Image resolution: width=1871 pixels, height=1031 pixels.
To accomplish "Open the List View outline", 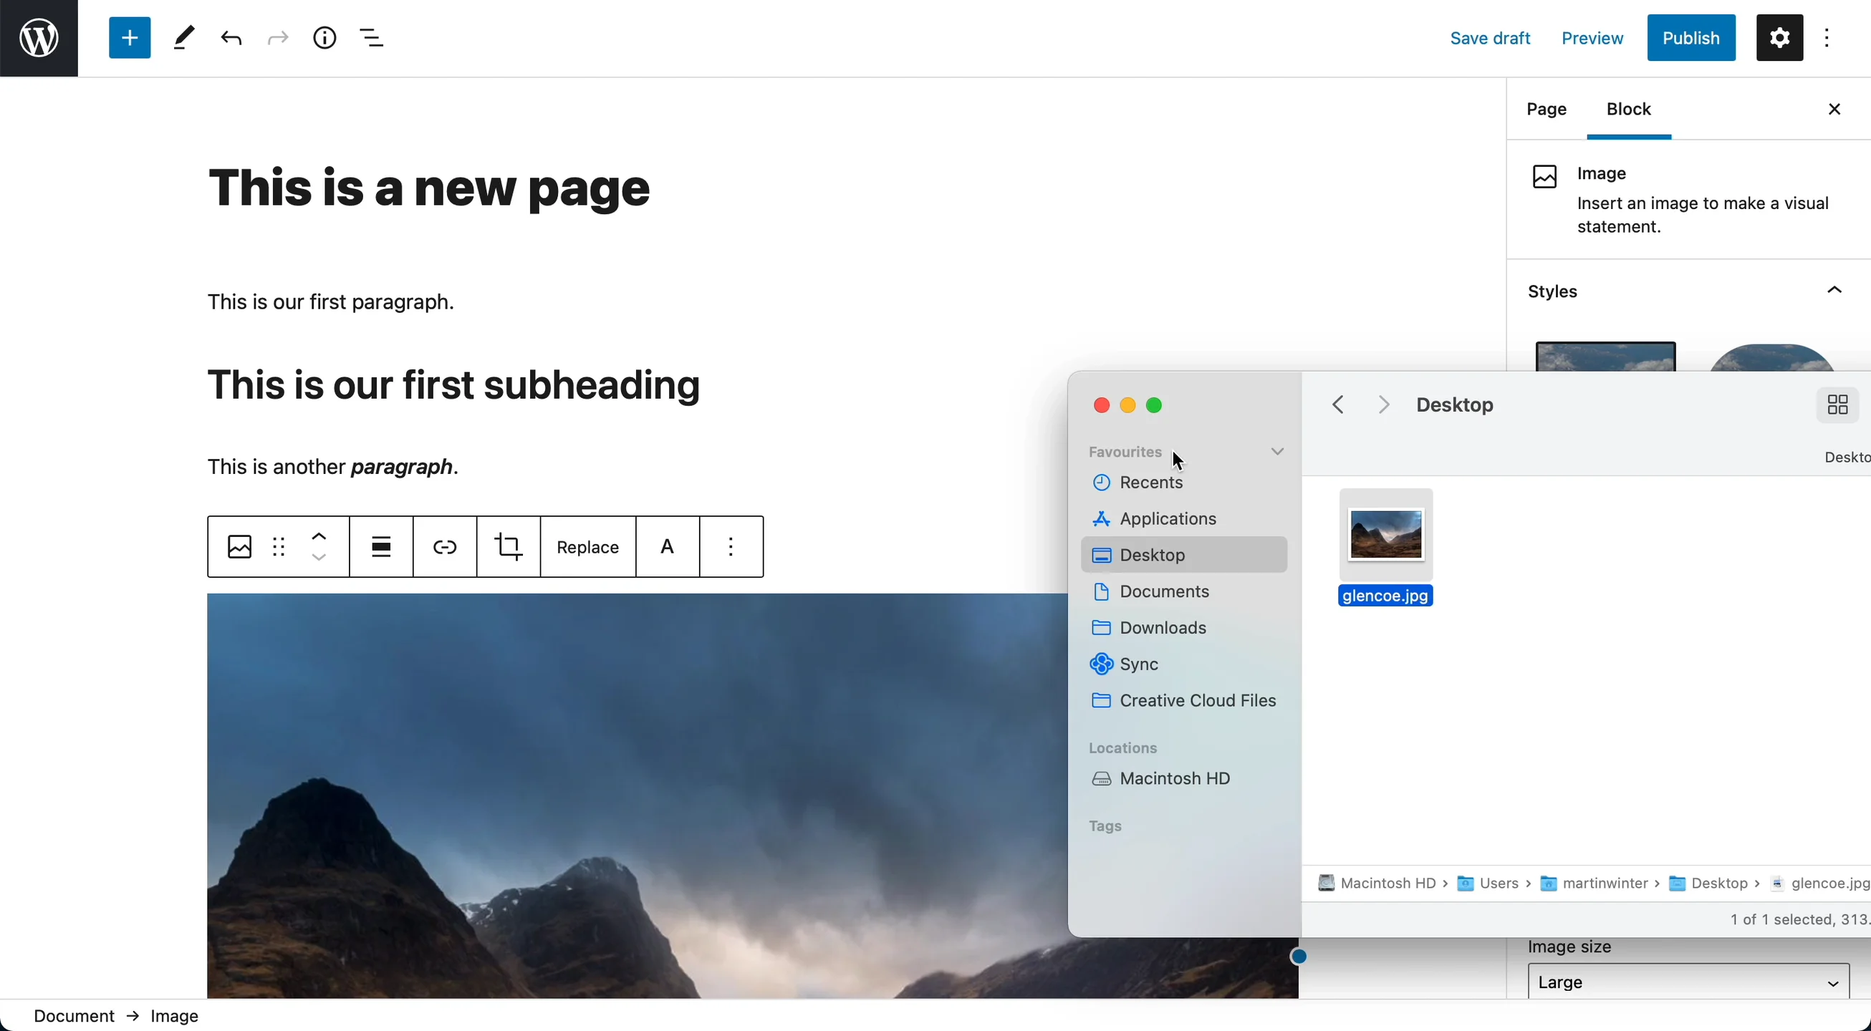I will click(x=372, y=38).
